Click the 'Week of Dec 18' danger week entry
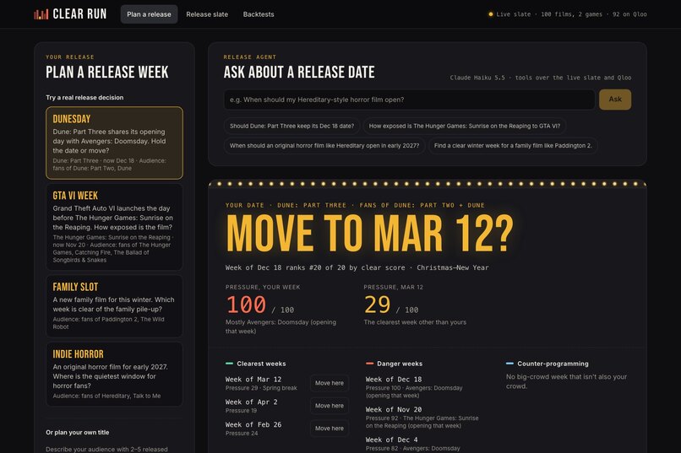The image size is (681, 453). 394,380
